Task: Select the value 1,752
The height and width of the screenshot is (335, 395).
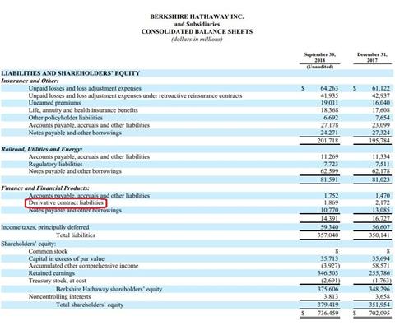Action: click(x=331, y=196)
